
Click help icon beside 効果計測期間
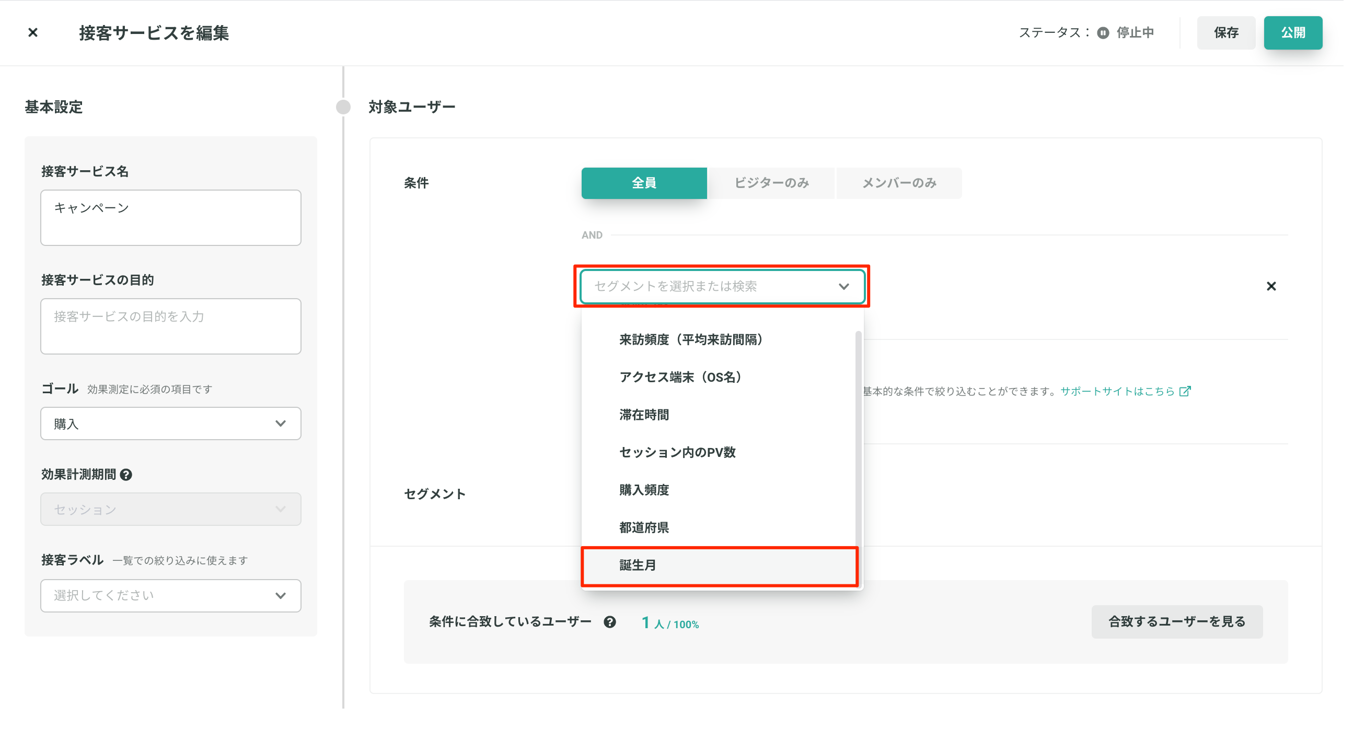tap(126, 474)
